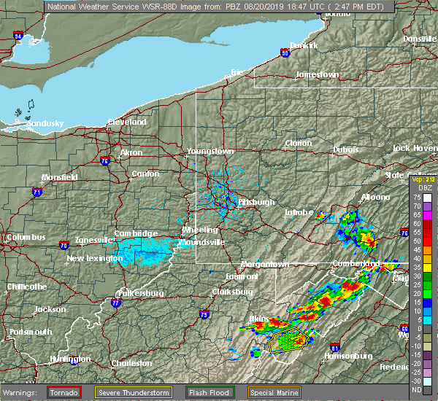The width and height of the screenshot is (438, 401).
Task: Click the -15 dBZ dark purple swatch
Action: (x=427, y=355)
